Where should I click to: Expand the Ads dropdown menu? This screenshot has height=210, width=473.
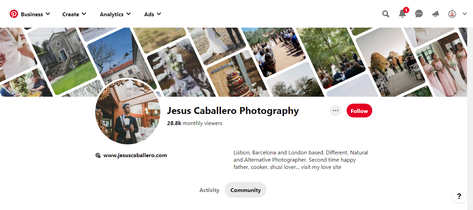(153, 14)
